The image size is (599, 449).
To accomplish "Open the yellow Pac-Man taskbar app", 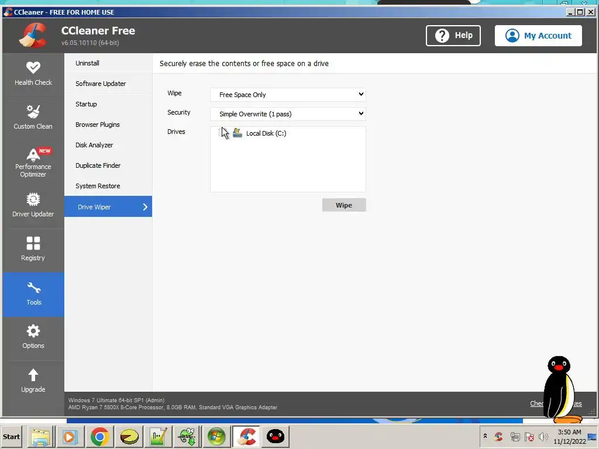I will tap(129, 436).
